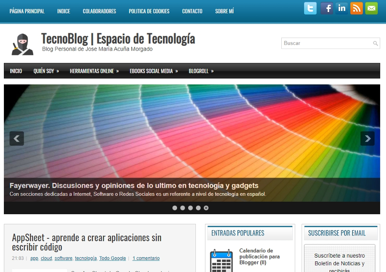Open the '1 comentario' link
The height and width of the screenshot is (272, 386).
click(146, 258)
